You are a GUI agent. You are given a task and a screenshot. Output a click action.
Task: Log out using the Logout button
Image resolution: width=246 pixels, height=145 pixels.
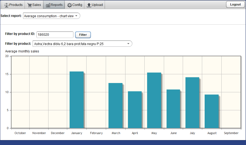click(x=235, y=5)
